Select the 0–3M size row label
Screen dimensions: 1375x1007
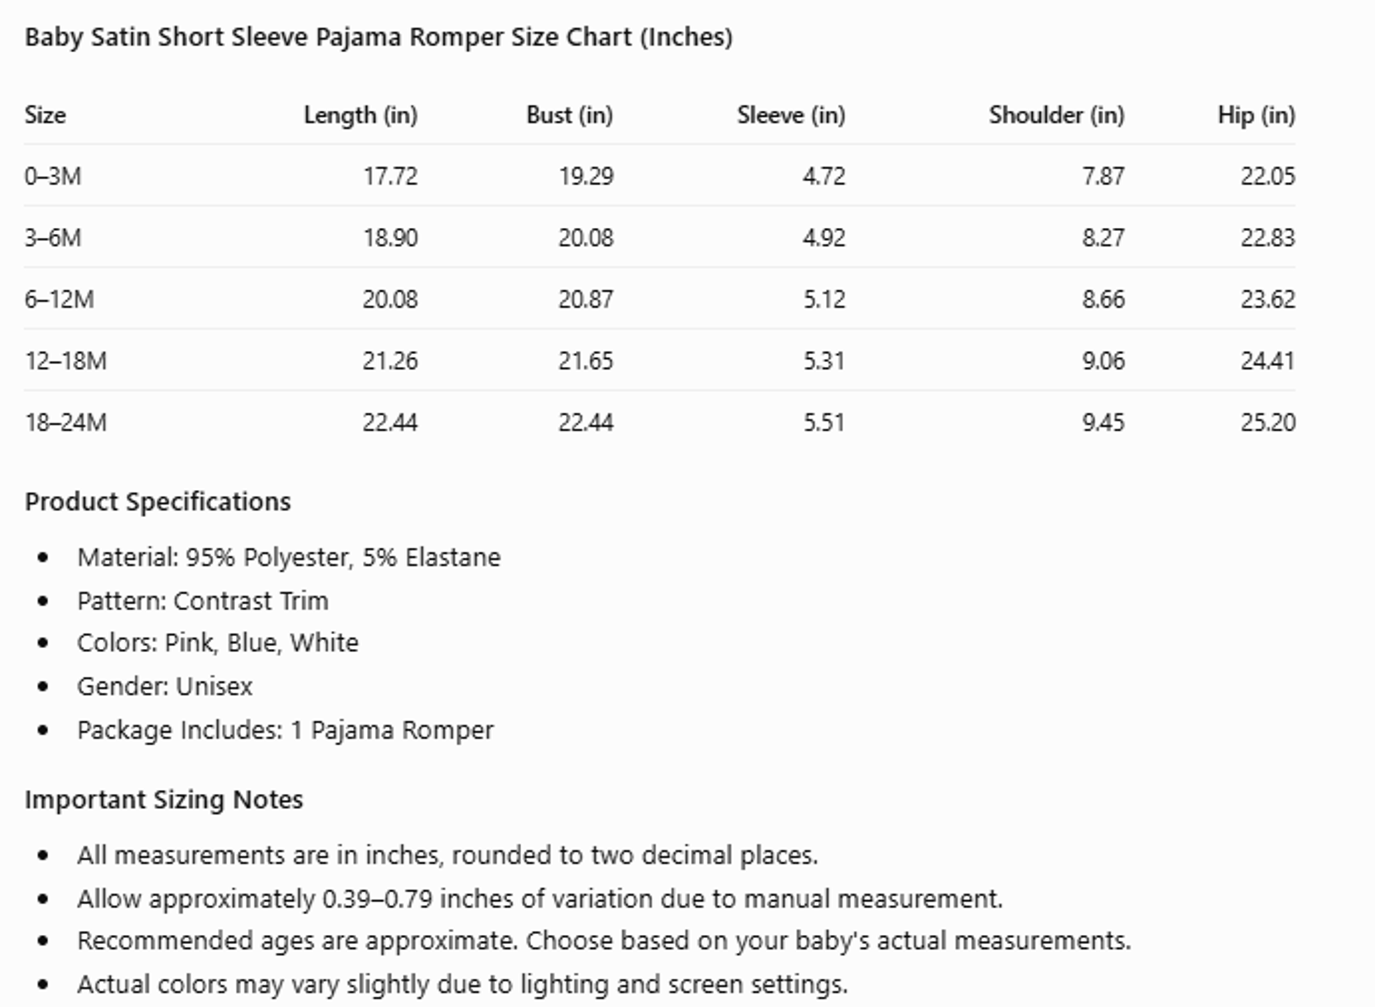pos(53,176)
